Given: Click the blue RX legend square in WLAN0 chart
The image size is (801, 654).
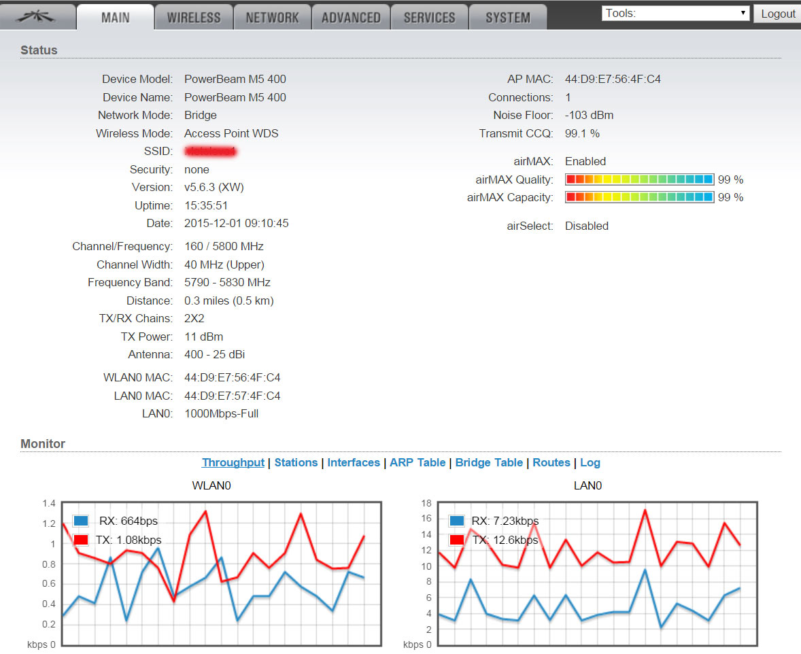Looking at the screenshot, I should coord(81,521).
